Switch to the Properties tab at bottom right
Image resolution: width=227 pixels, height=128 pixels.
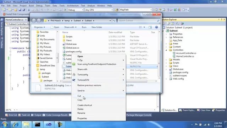[218, 110]
